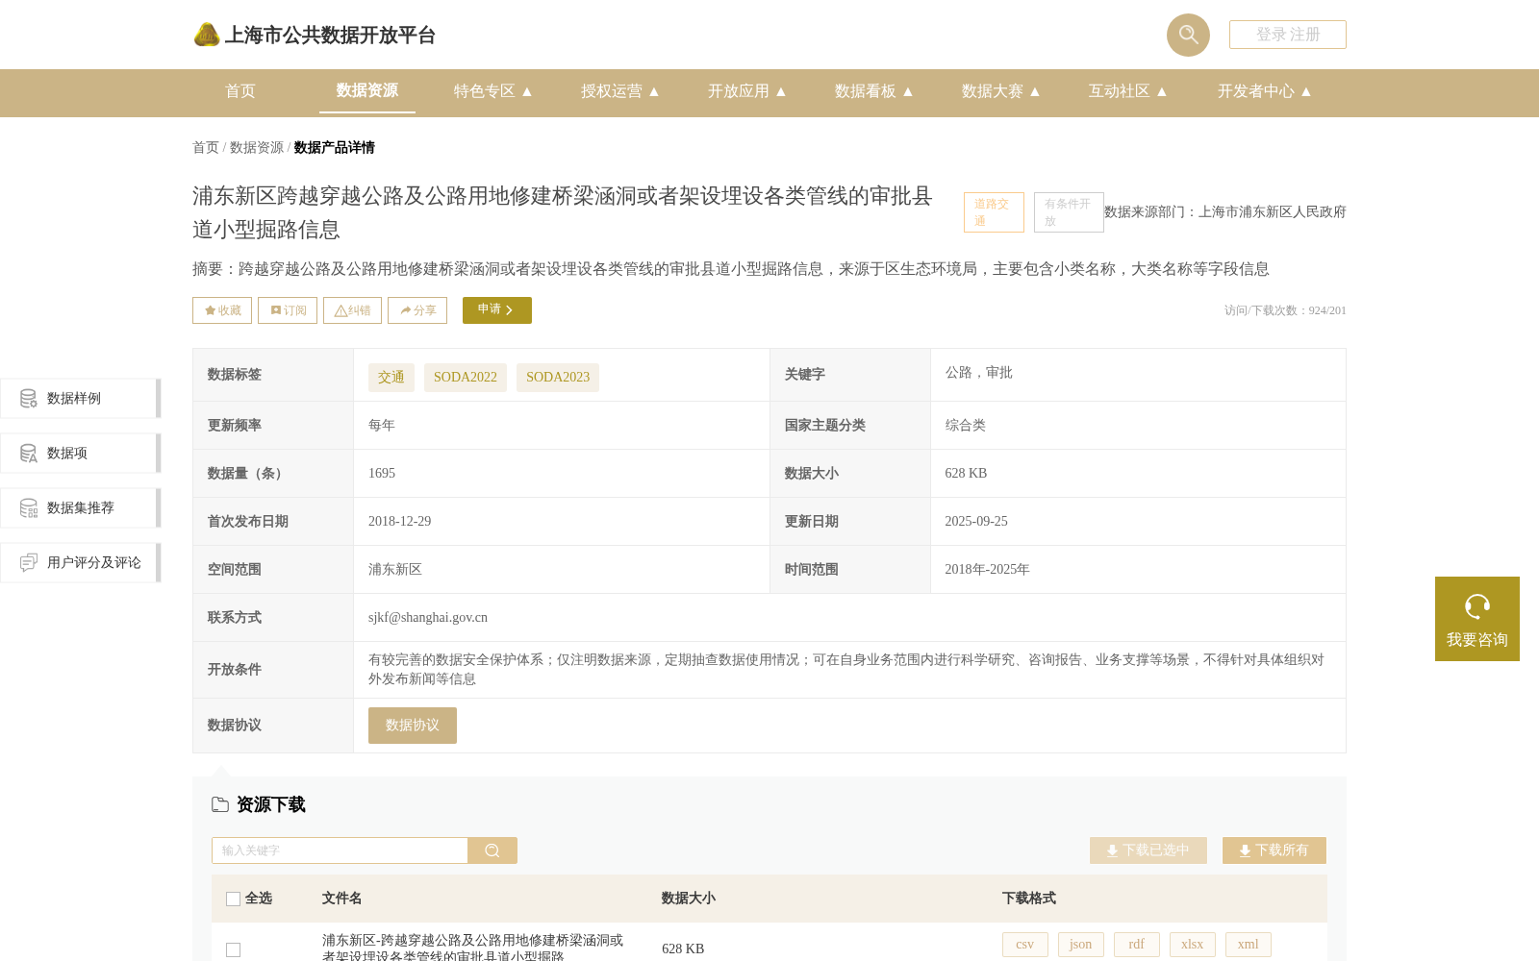The height and width of the screenshot is (961, 1539).
Task: Expand the 授权运营 menu
Action: (619, 91)
